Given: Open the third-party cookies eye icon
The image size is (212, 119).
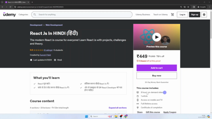Looking at the screenshot, I should point(185,7).
